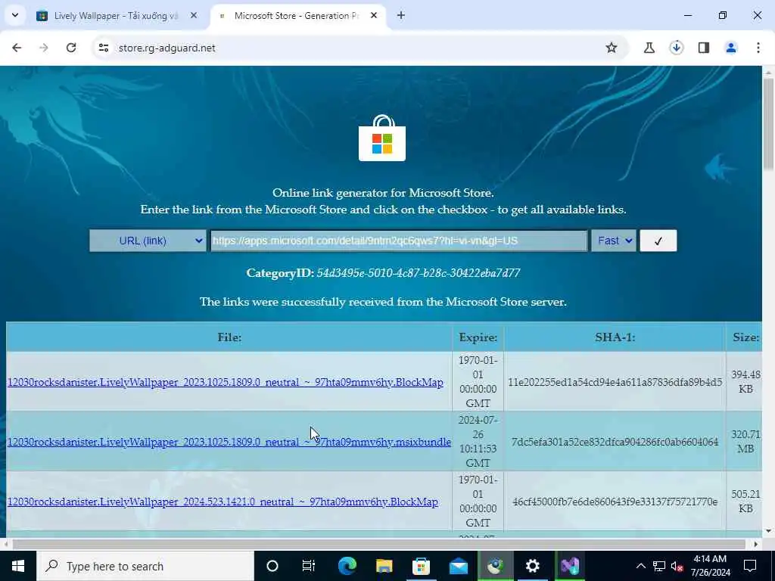Click the Expire: column header
The image size is (775, 581).
click(x=478, y=337)
